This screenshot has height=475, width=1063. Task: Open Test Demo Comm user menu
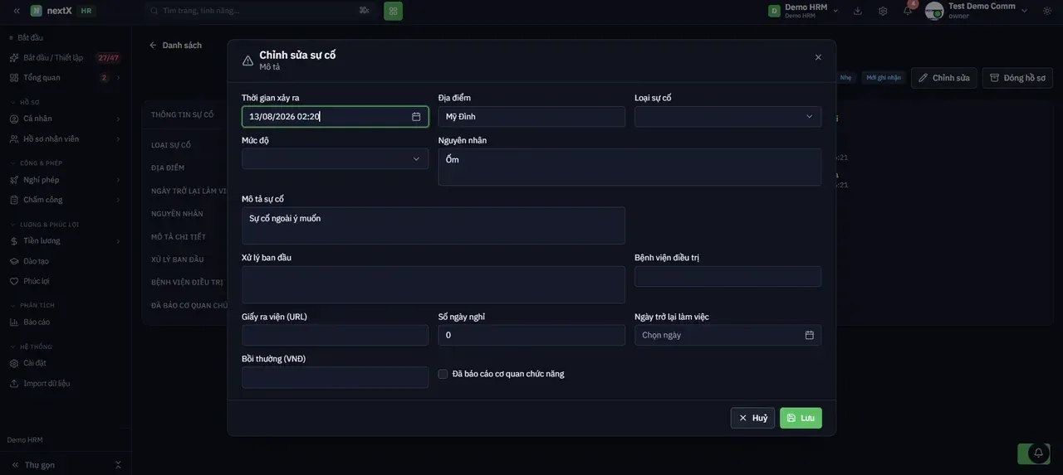point(977,11)
